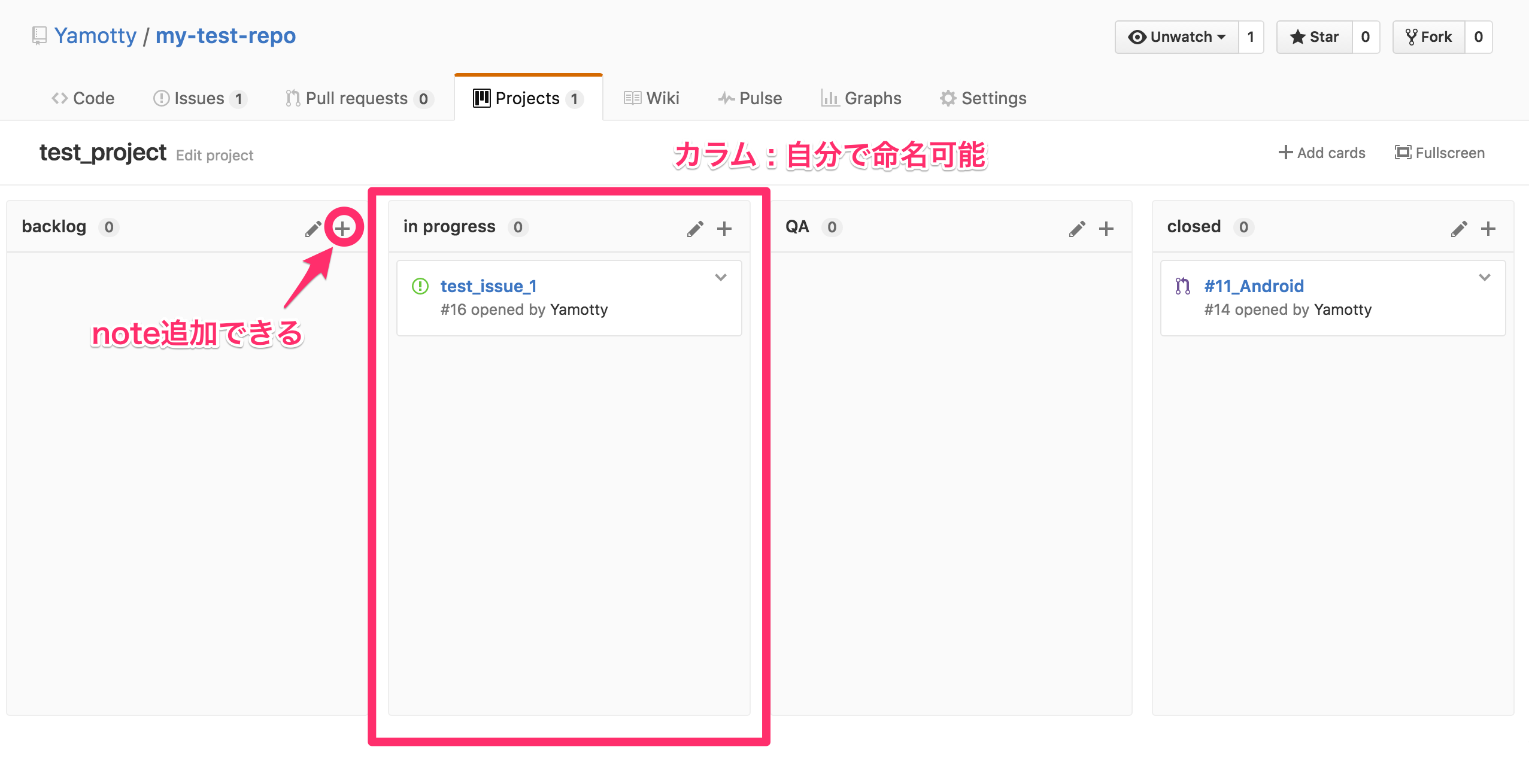Expand the #11_Android card options chevron
This screenshot has width=1529, height=771.
(1484, 277)
